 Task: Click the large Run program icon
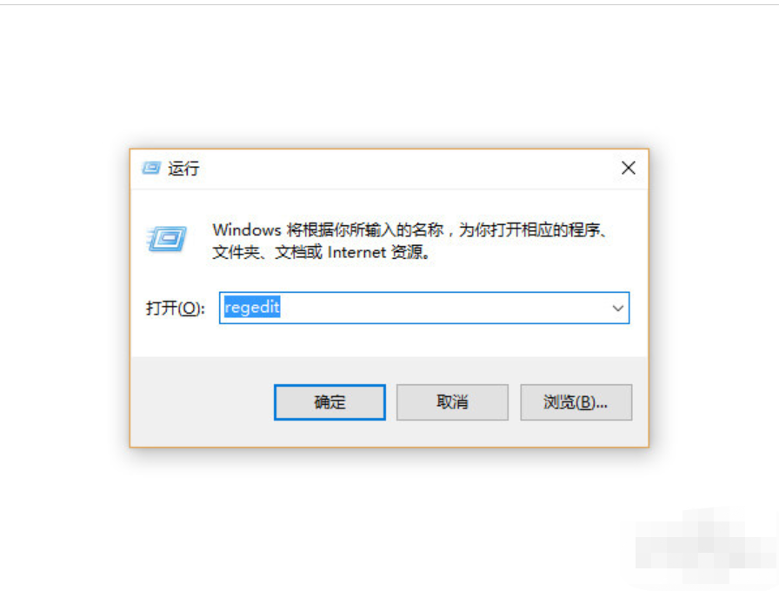[167, 239]
